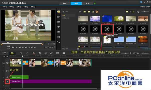Expand the arrow under video track controls
The height and width of the screenshot is (90, 151).
click(x=3, y=66)
